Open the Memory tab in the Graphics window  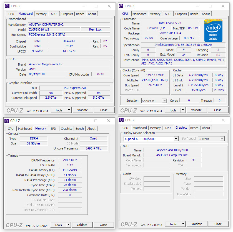coord(155,128)
